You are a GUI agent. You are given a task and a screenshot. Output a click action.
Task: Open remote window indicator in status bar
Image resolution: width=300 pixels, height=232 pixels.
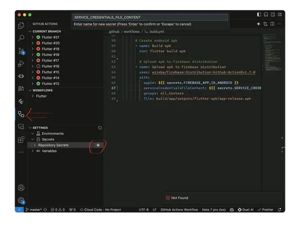coord(19,210)
